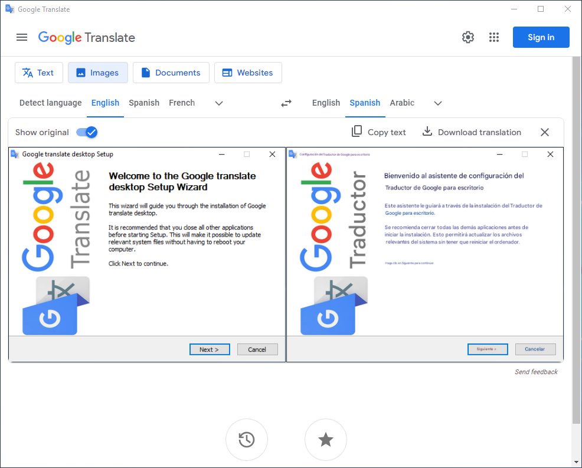This screenshot has height=468, width=582.
Task: Click the Sign in button
Action: coord(541,37)
